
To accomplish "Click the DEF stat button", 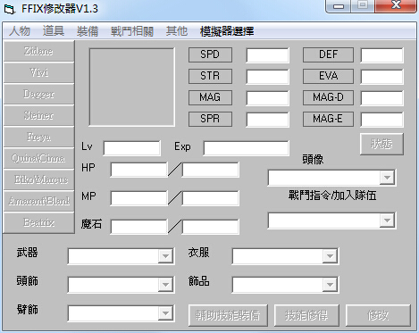I will click(328, 54).
